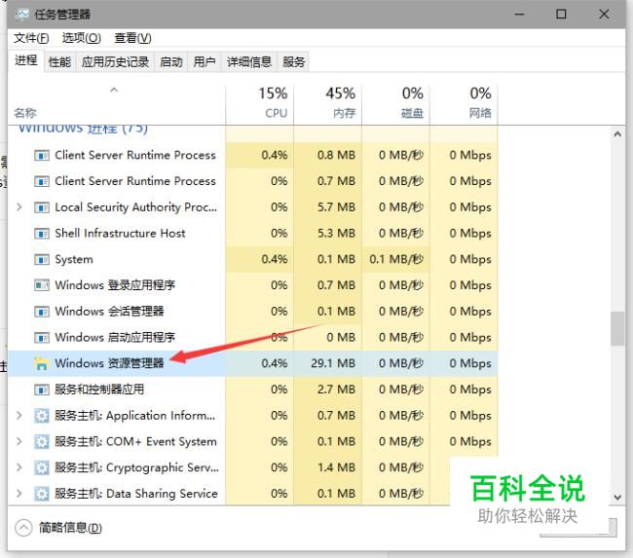Switch to the 应用历史记录 tab

[115, 62]
